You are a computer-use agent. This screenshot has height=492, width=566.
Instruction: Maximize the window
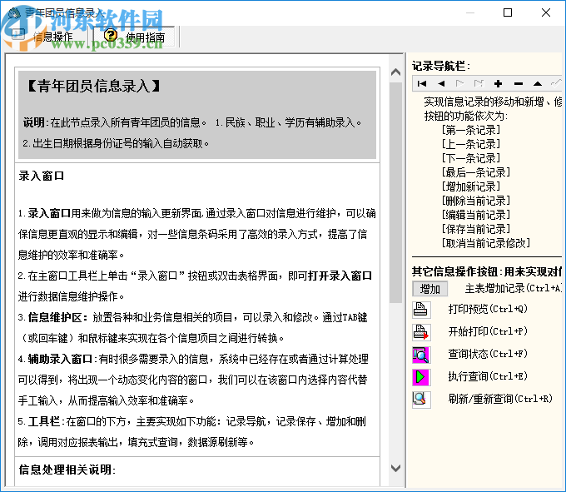pyautogui.click(x=508, y=12)
